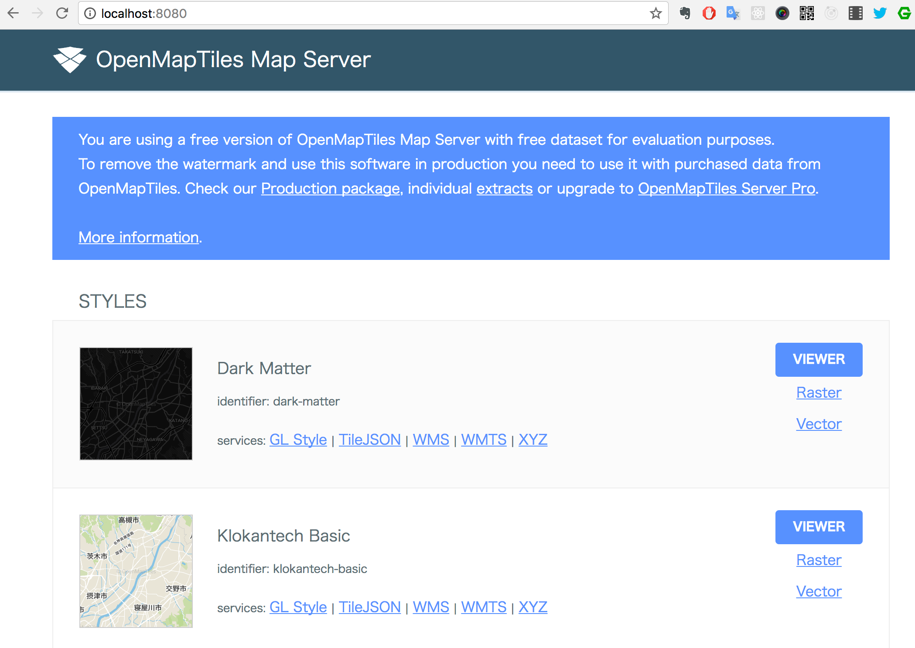Open the Google Translate extension
The width and height of the screenshot is (915, 648).
pyautogui.click(x=733, y=13)
